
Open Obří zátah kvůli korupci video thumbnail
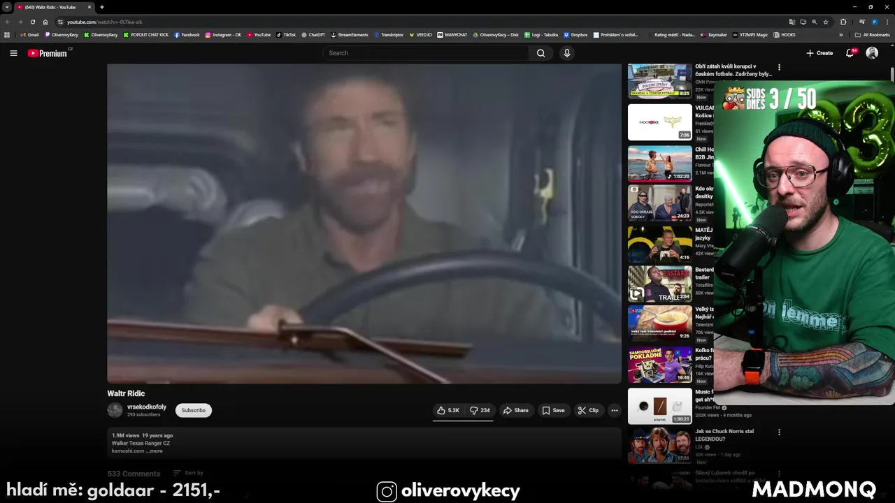coord(660,81)
